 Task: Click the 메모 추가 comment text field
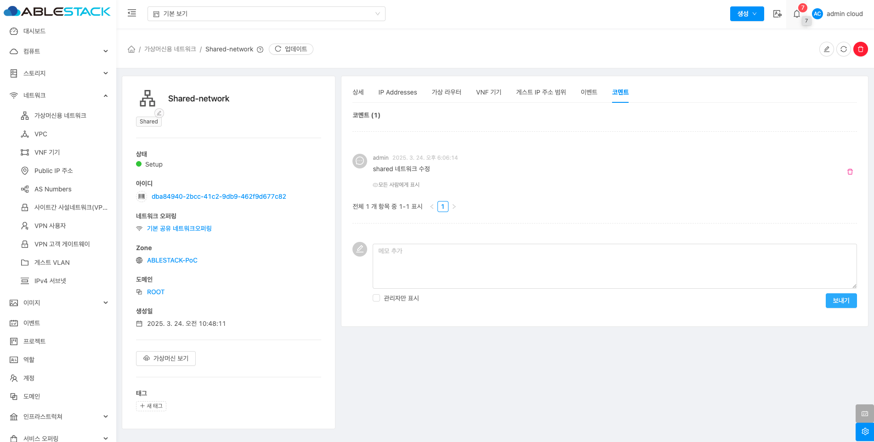[614, 266]
